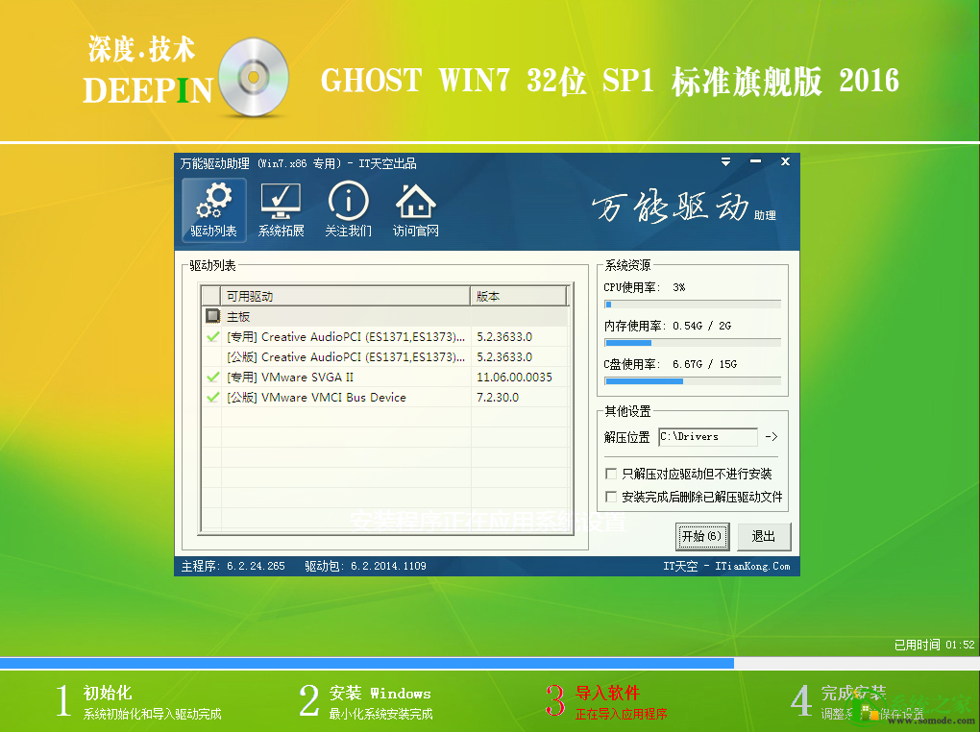Click the ITianKong.Com link in status bar

coord(752,567)
